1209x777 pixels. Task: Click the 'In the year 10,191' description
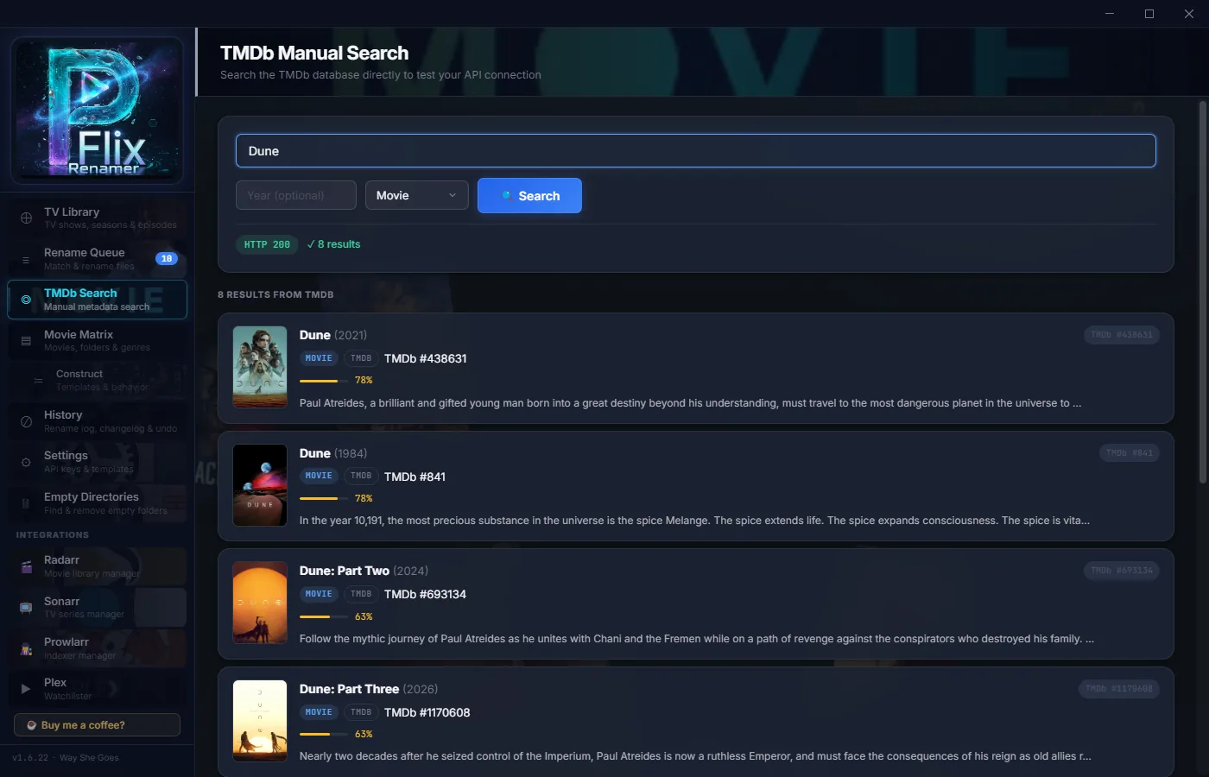tap(694, 521)
